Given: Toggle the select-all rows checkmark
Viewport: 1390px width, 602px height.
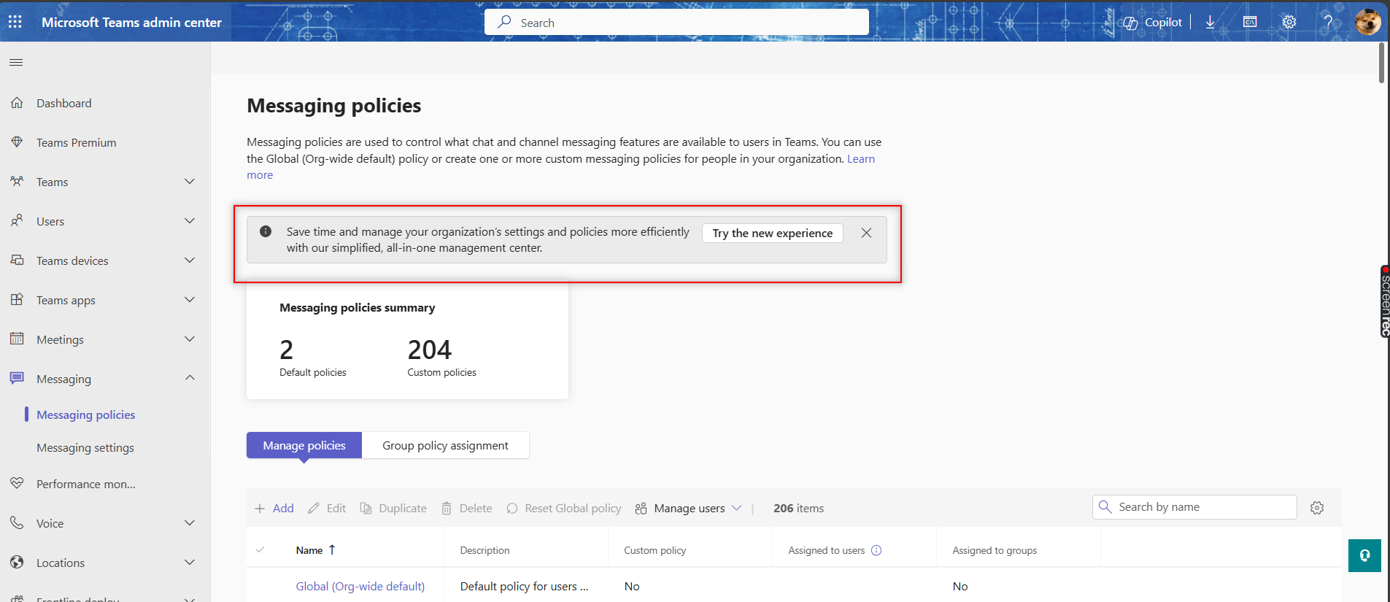Looking at the screenshot, I should pos(260,550).
